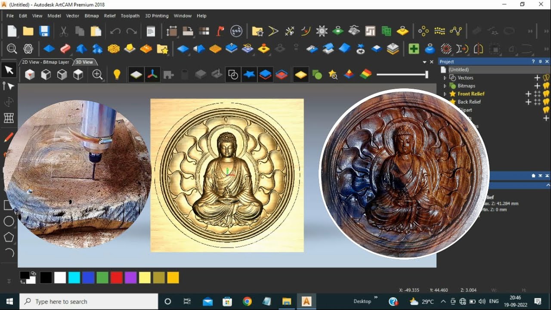The height and width of the screenshot is (310, 551).
Task: Click the Mirror Relief arch icon
Action: (x=478, y=49)
